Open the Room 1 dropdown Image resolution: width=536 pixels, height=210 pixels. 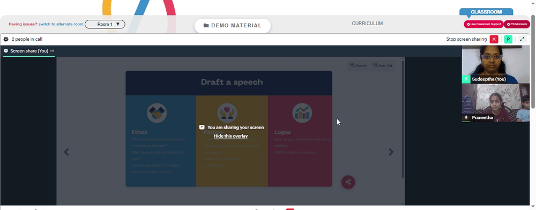coord(105,24)
